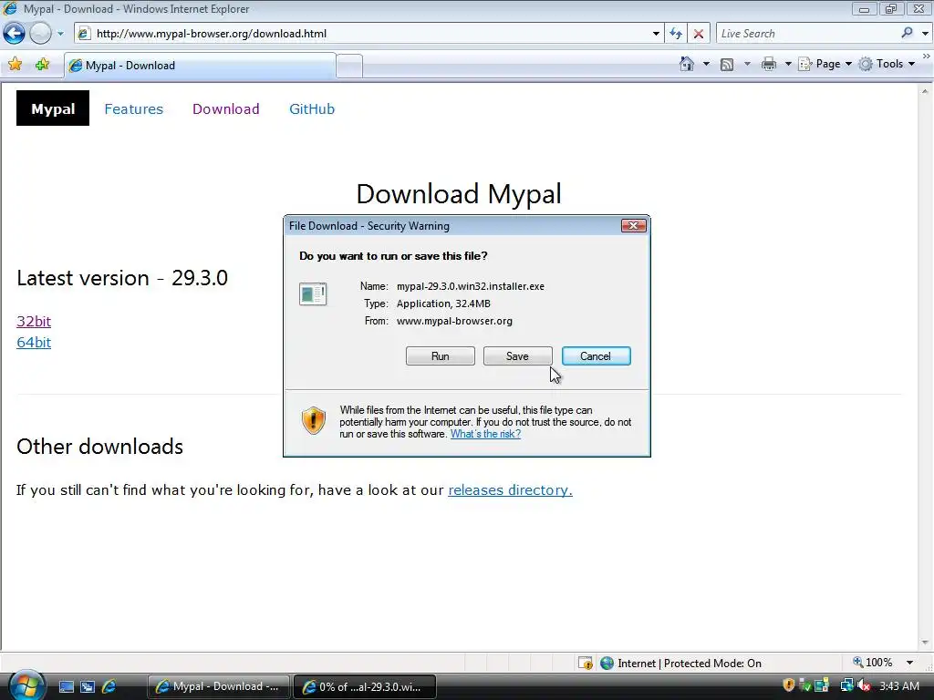
Task: Open the feeds dropdown arrow
Action: (x=747, y=64)
